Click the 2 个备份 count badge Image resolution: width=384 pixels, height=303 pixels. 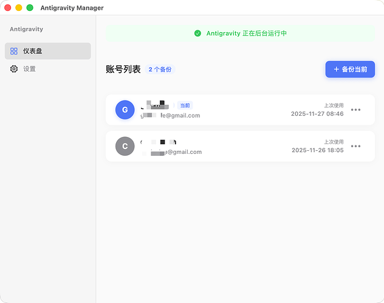[x=160, y=69]
